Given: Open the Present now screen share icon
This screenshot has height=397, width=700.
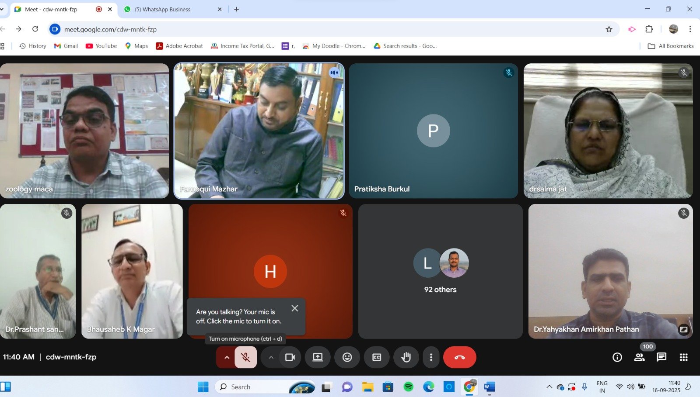Looking at the screenshot, I should click(317, 357).
